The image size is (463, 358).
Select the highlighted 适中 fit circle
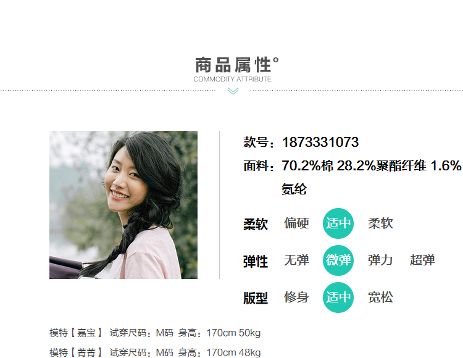tap(338, 298)
